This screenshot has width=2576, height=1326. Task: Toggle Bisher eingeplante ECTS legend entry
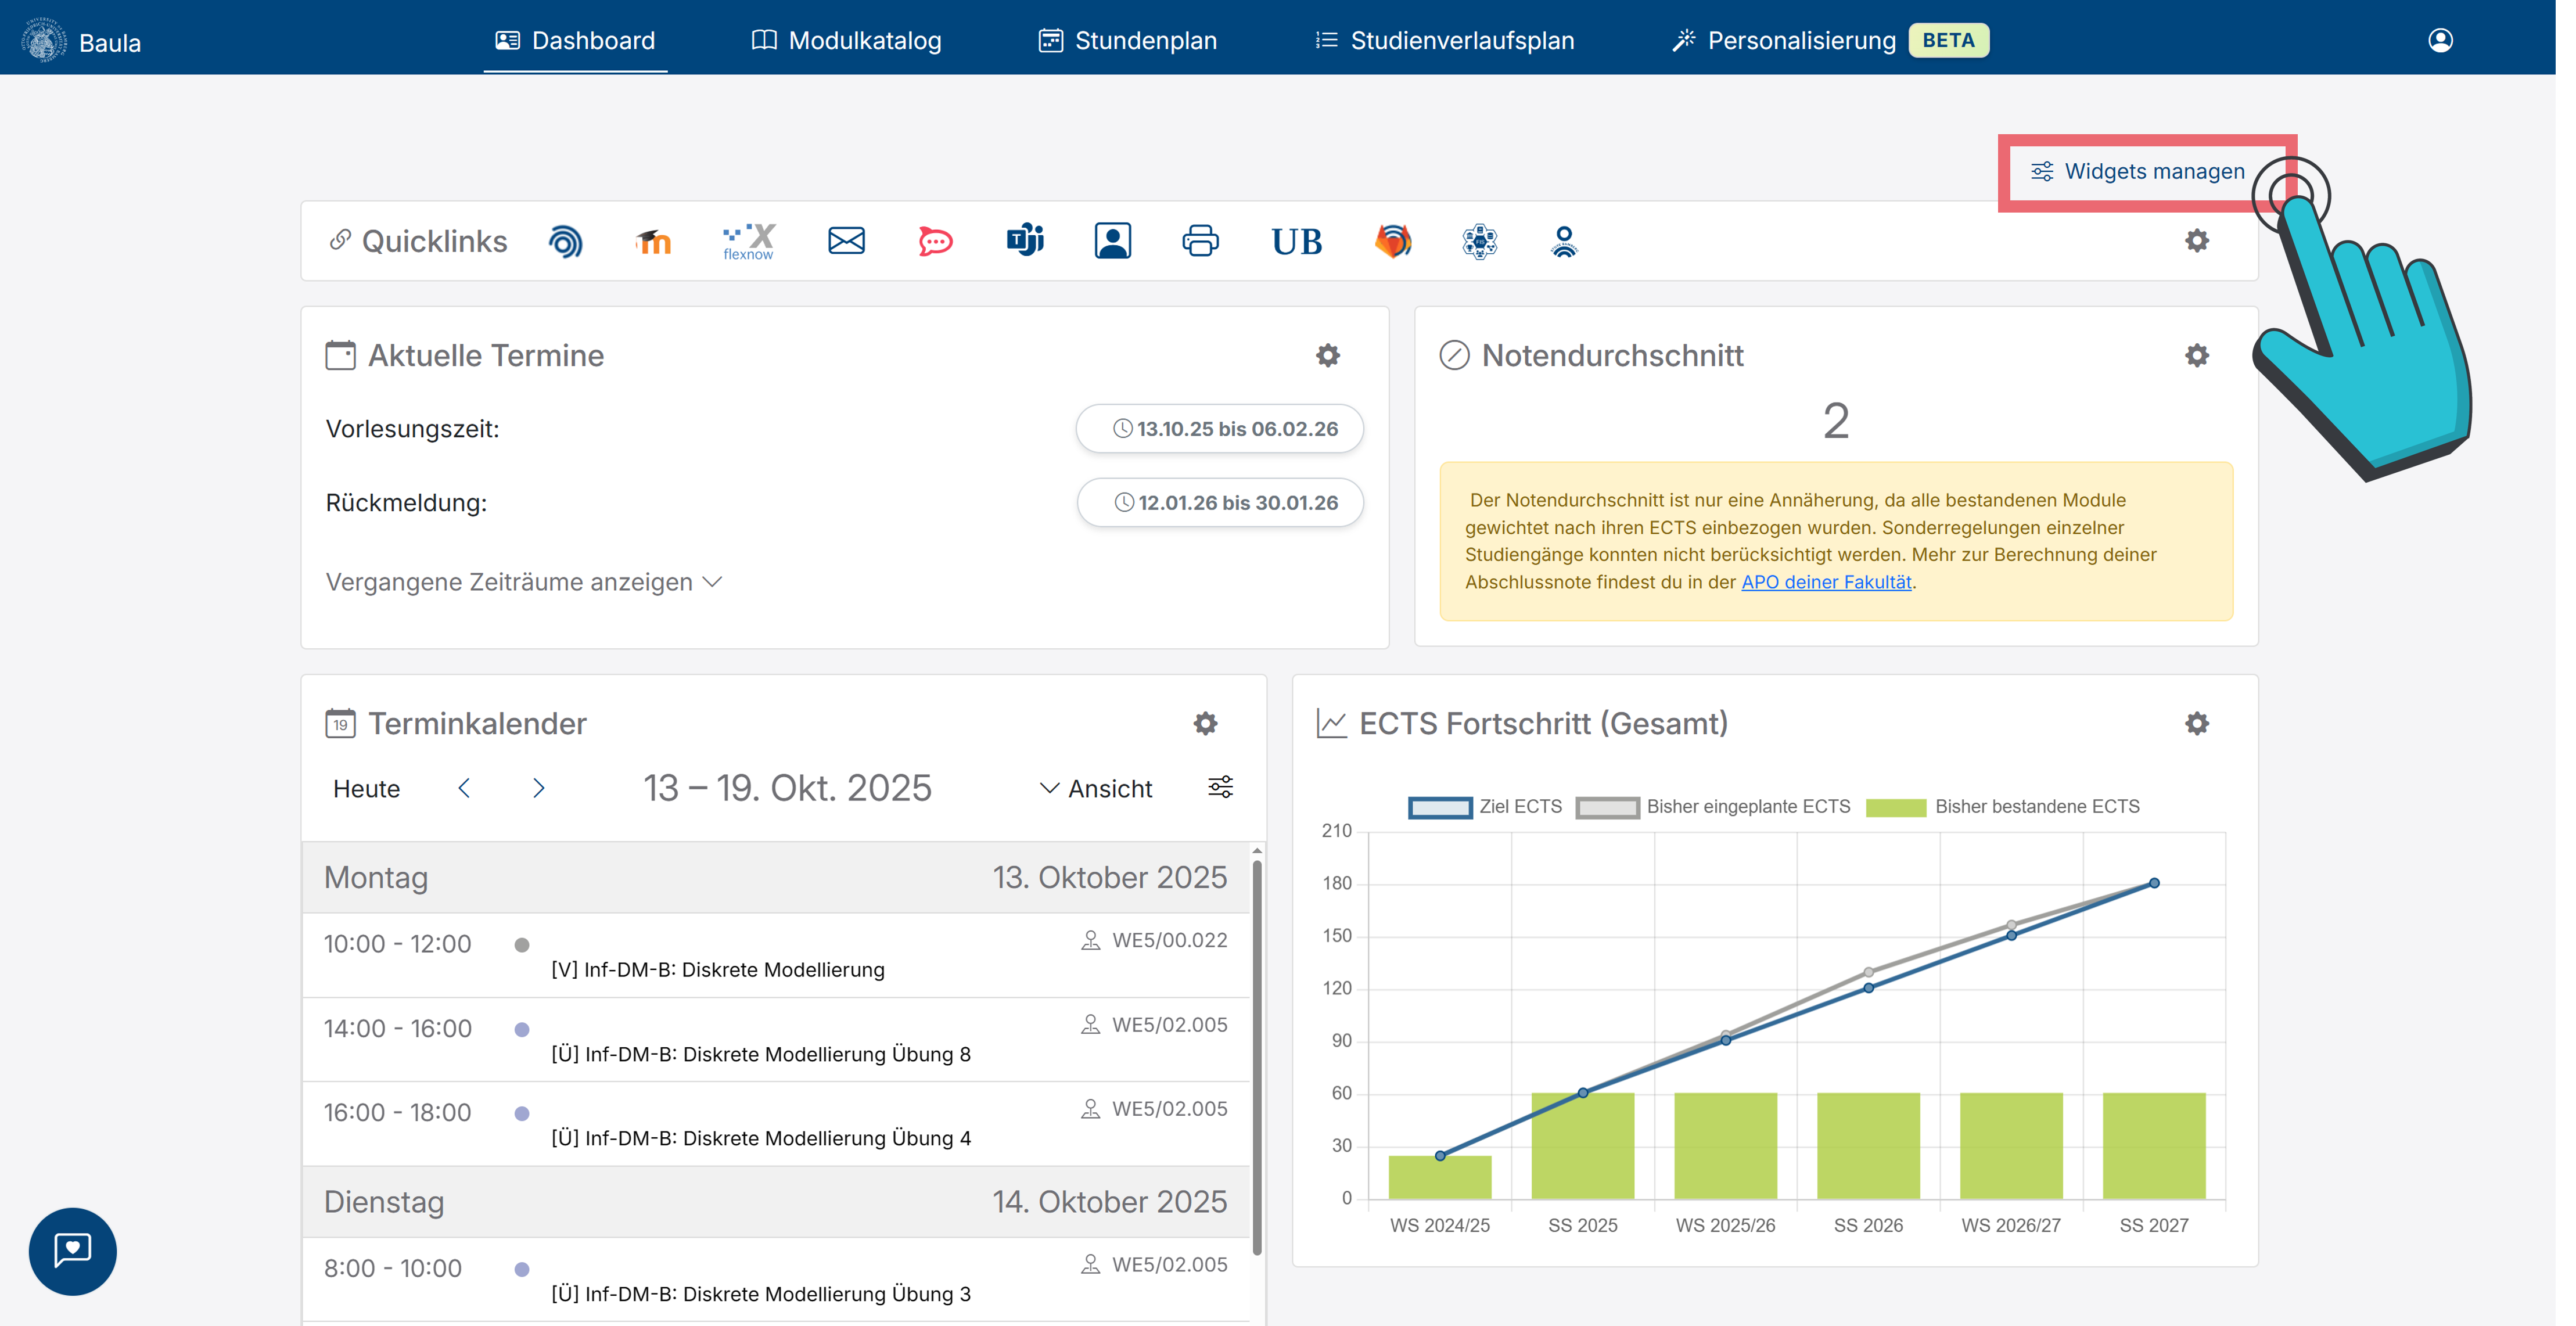point(1713,807)
